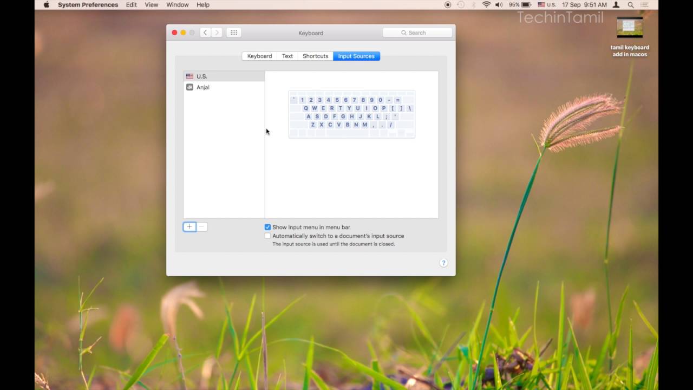Open the U.S. input menu in menu bar

click(547, 4)
